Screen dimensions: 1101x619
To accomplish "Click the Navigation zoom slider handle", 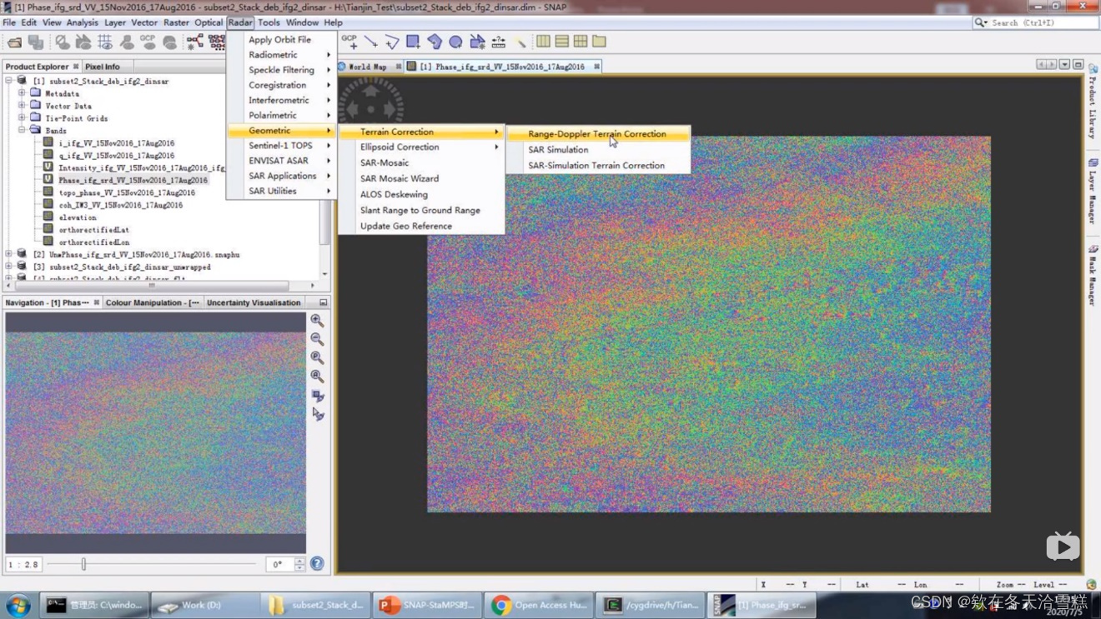I will click(83, 564).
